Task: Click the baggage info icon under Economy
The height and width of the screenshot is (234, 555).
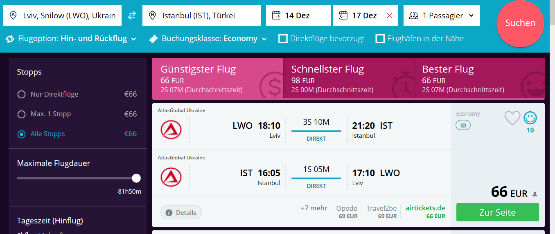Action: point(463,126)
